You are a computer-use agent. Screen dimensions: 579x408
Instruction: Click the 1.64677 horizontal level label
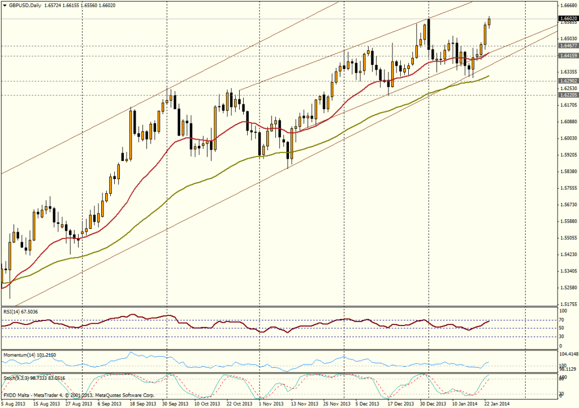pyautogui.click(x=567, y=45)
